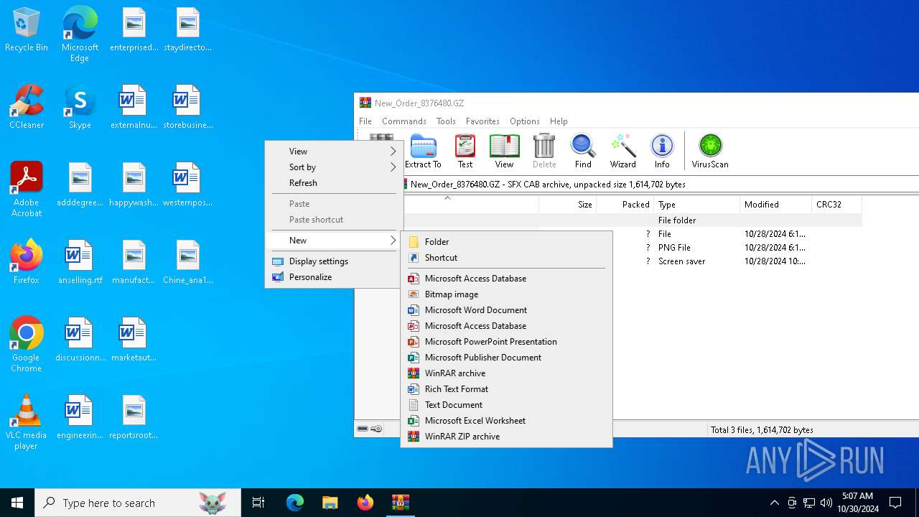Create a Microsoft Publisher Document
This screenshot has width=919, height=517.
coord(506,358)
